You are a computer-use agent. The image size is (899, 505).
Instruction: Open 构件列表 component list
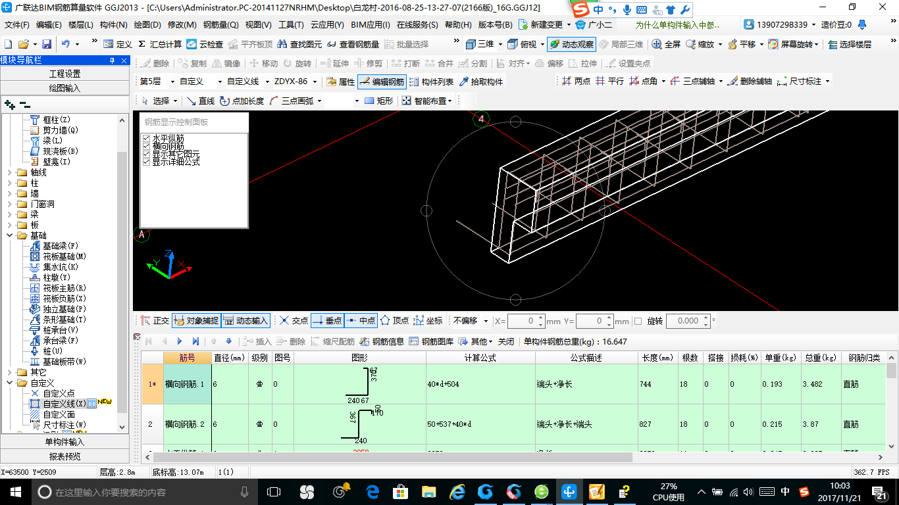click(x=431, y=82)
